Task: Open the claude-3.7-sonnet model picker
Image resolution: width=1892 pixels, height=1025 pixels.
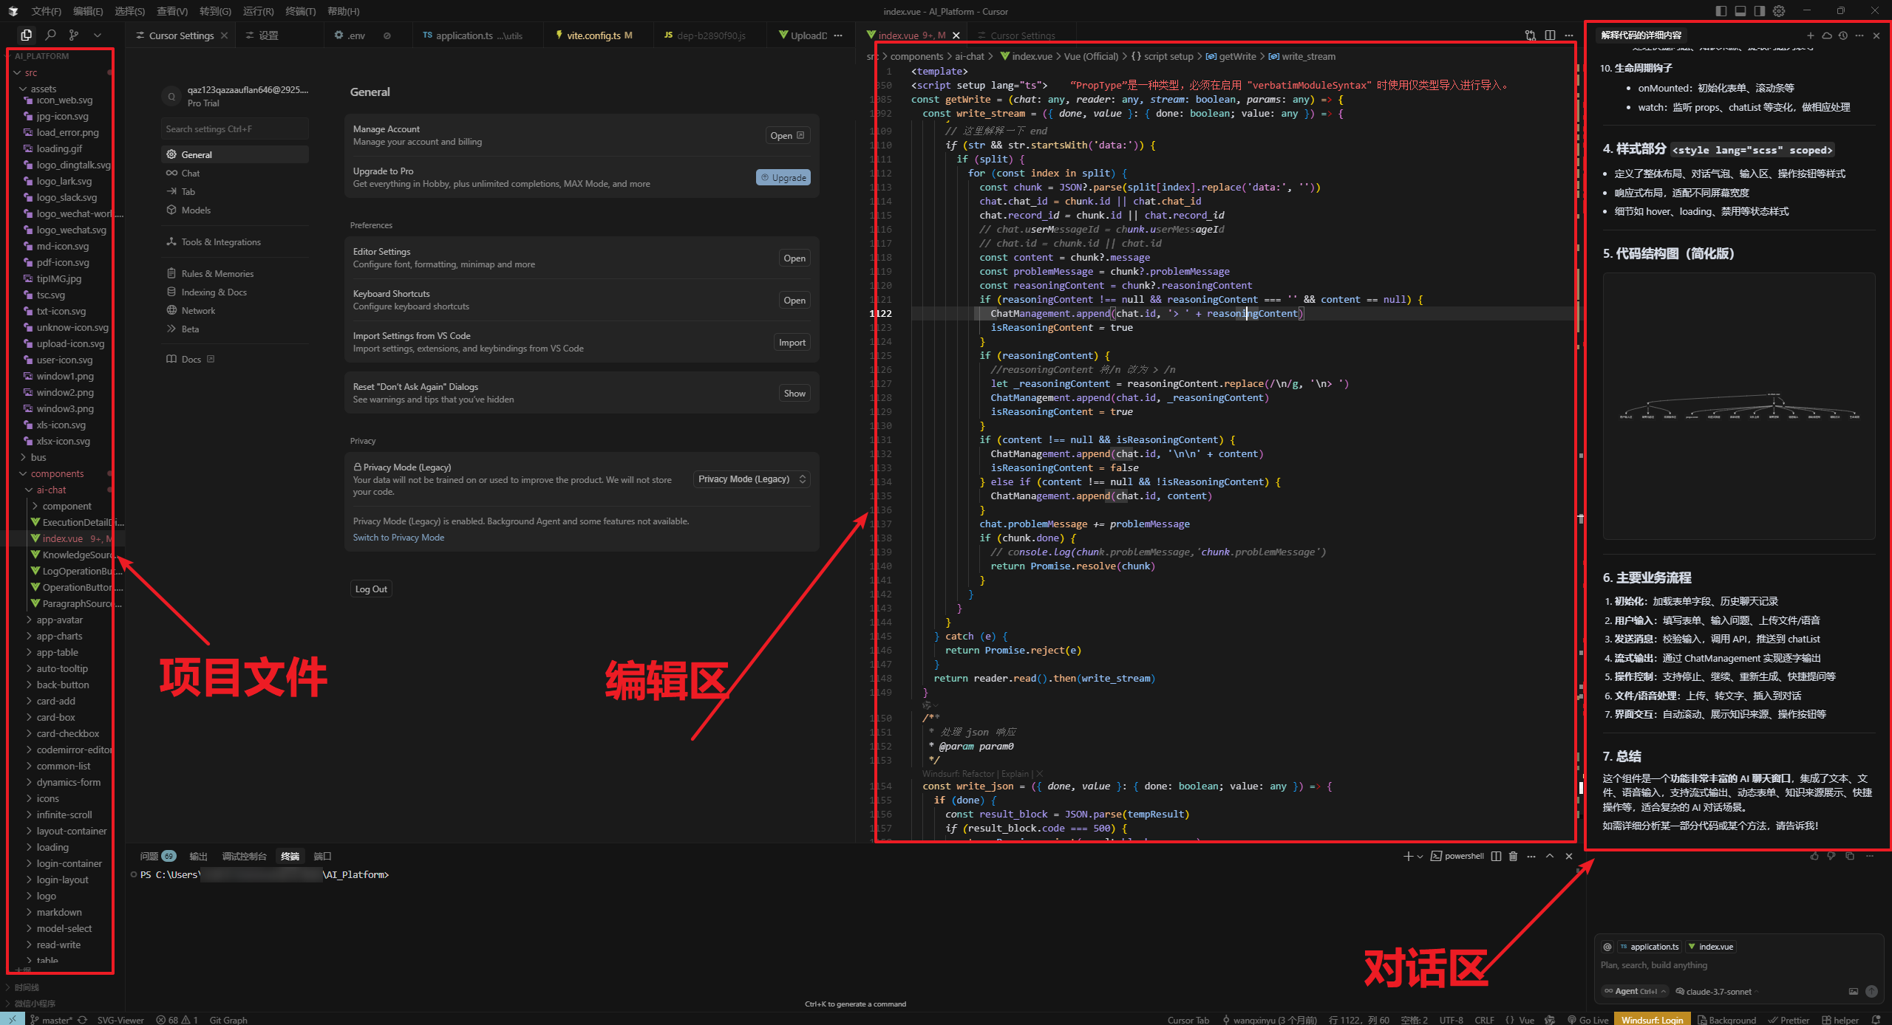Action: [1718, 992]
